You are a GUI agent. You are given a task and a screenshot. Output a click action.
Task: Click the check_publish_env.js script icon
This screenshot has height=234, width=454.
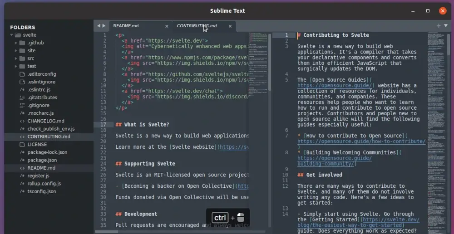tap(22, 129)
